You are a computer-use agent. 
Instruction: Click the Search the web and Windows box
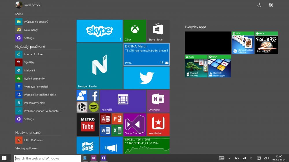[x=47, y=158]
